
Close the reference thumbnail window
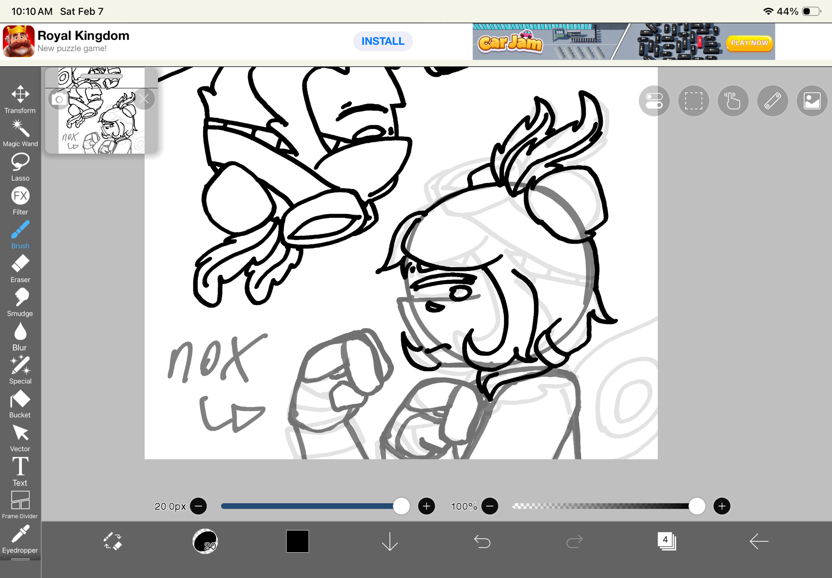144,99
